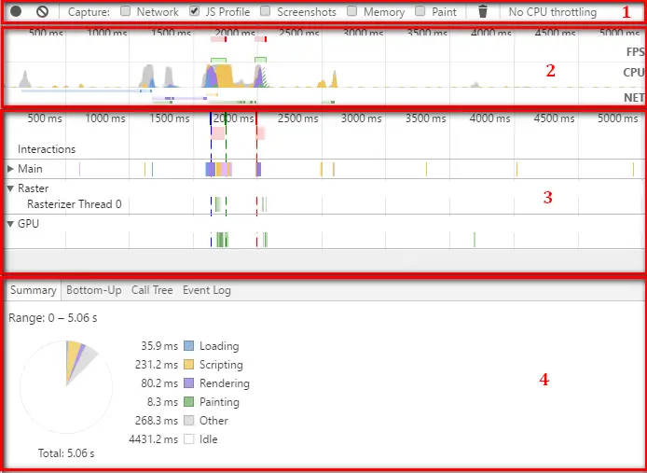Collapse the Raster section
Viewport: 647px width, 473px height.
point(10,188)
